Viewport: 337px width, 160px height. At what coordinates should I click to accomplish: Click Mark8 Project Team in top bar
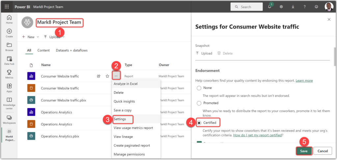pyautogui.click(x=48, y=7)
